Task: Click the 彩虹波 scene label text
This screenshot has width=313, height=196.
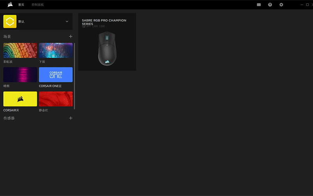Action: 8,62
